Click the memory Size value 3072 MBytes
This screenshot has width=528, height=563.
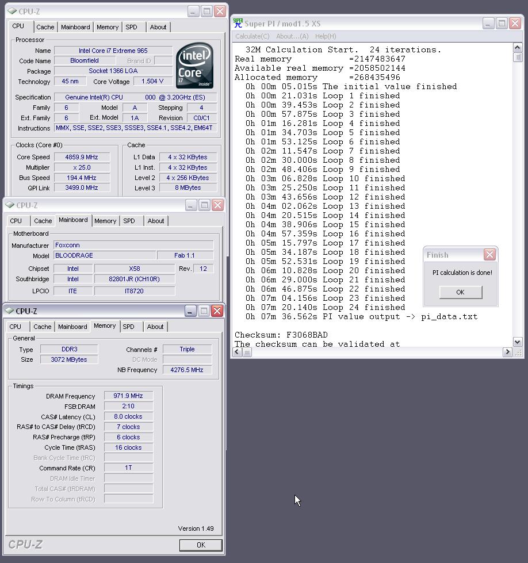pos(69,360)
